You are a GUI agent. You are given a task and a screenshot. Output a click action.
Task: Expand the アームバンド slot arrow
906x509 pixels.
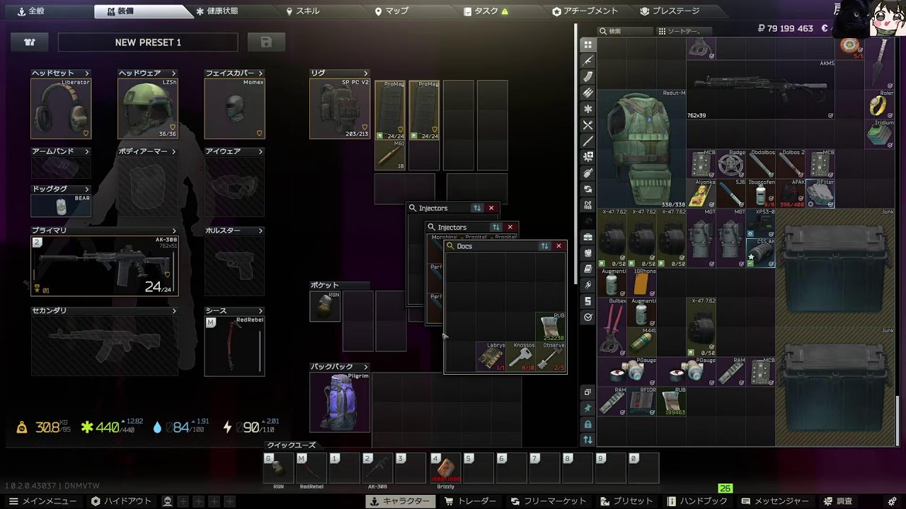87,151
